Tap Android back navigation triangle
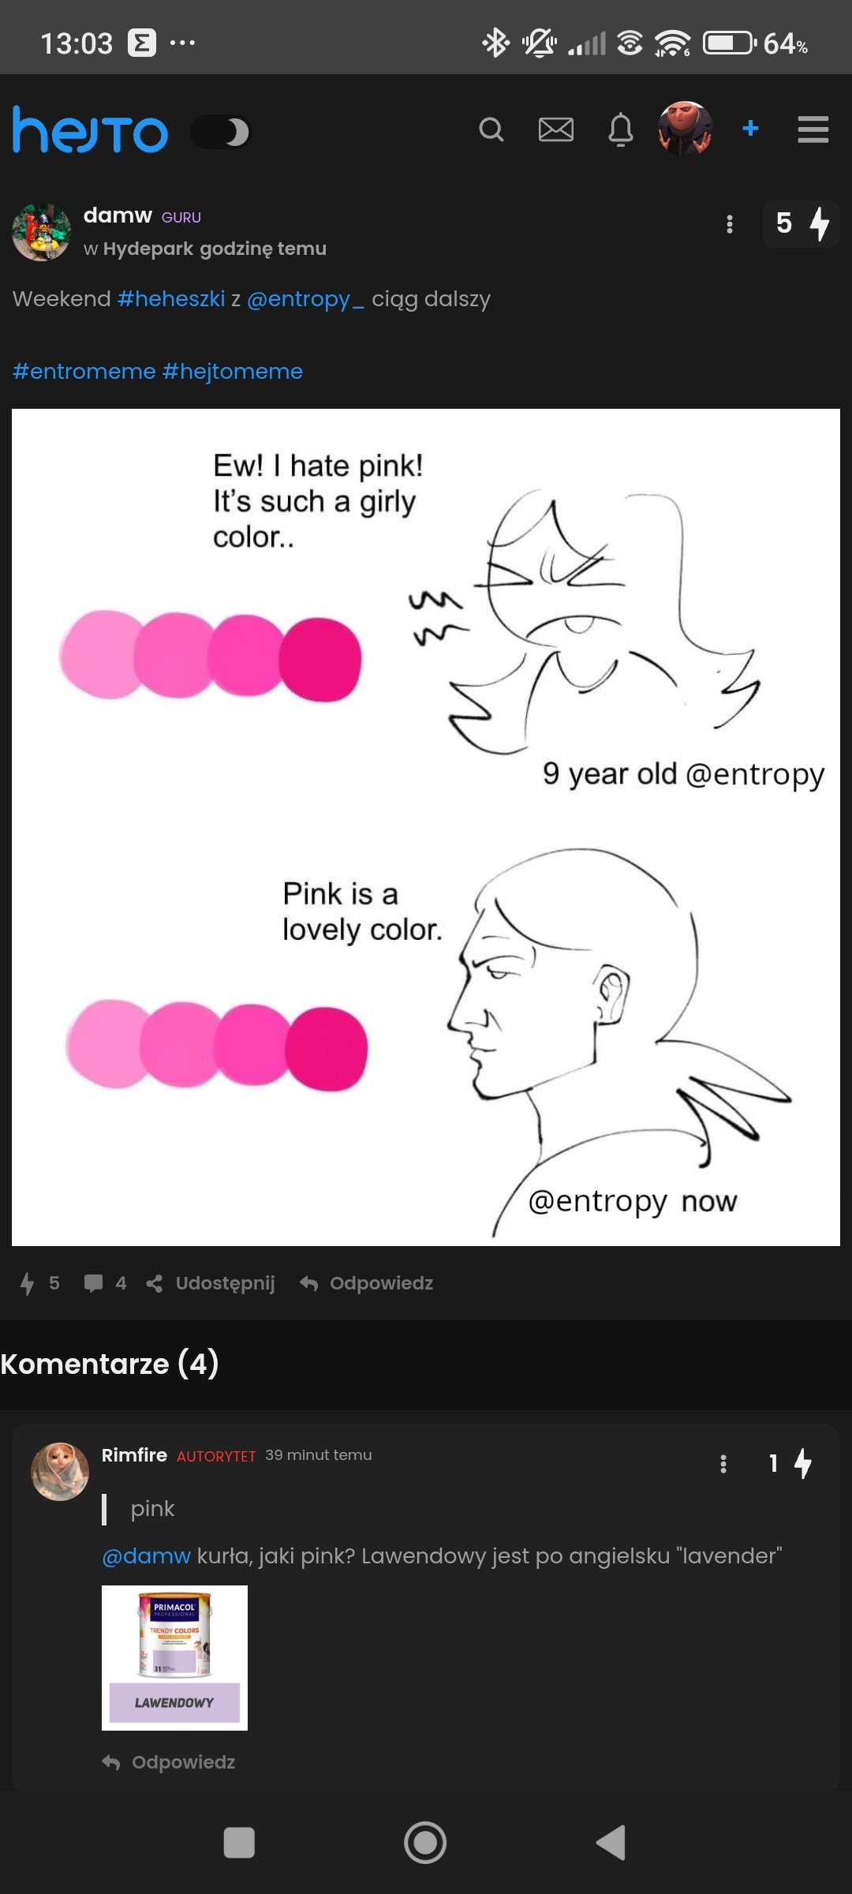Viewport: 852px width, 1894px height. click(611, 1843)
